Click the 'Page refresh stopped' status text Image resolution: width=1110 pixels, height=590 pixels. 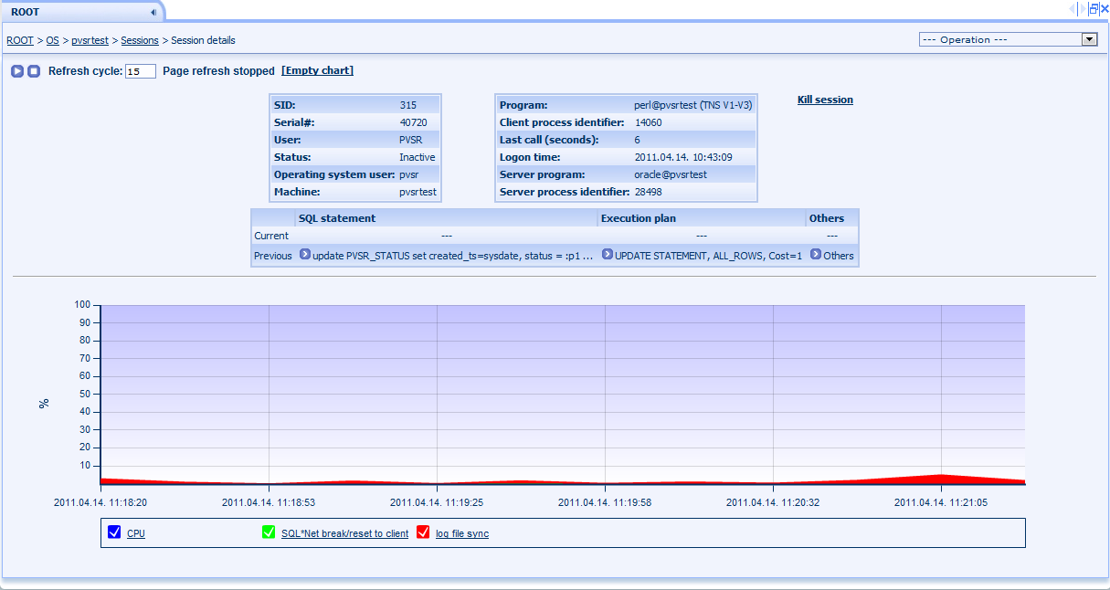pos(218,70)
